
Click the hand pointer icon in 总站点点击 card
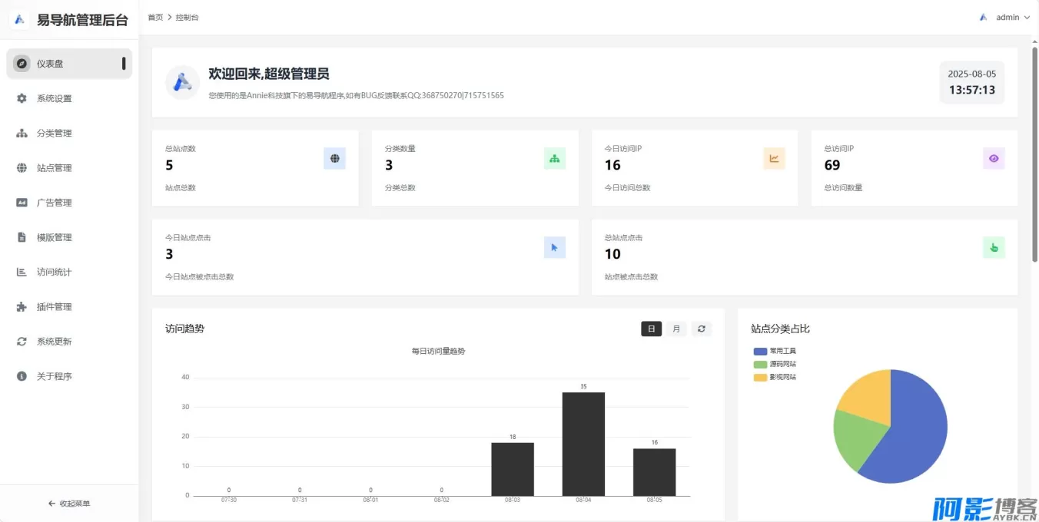994,248
